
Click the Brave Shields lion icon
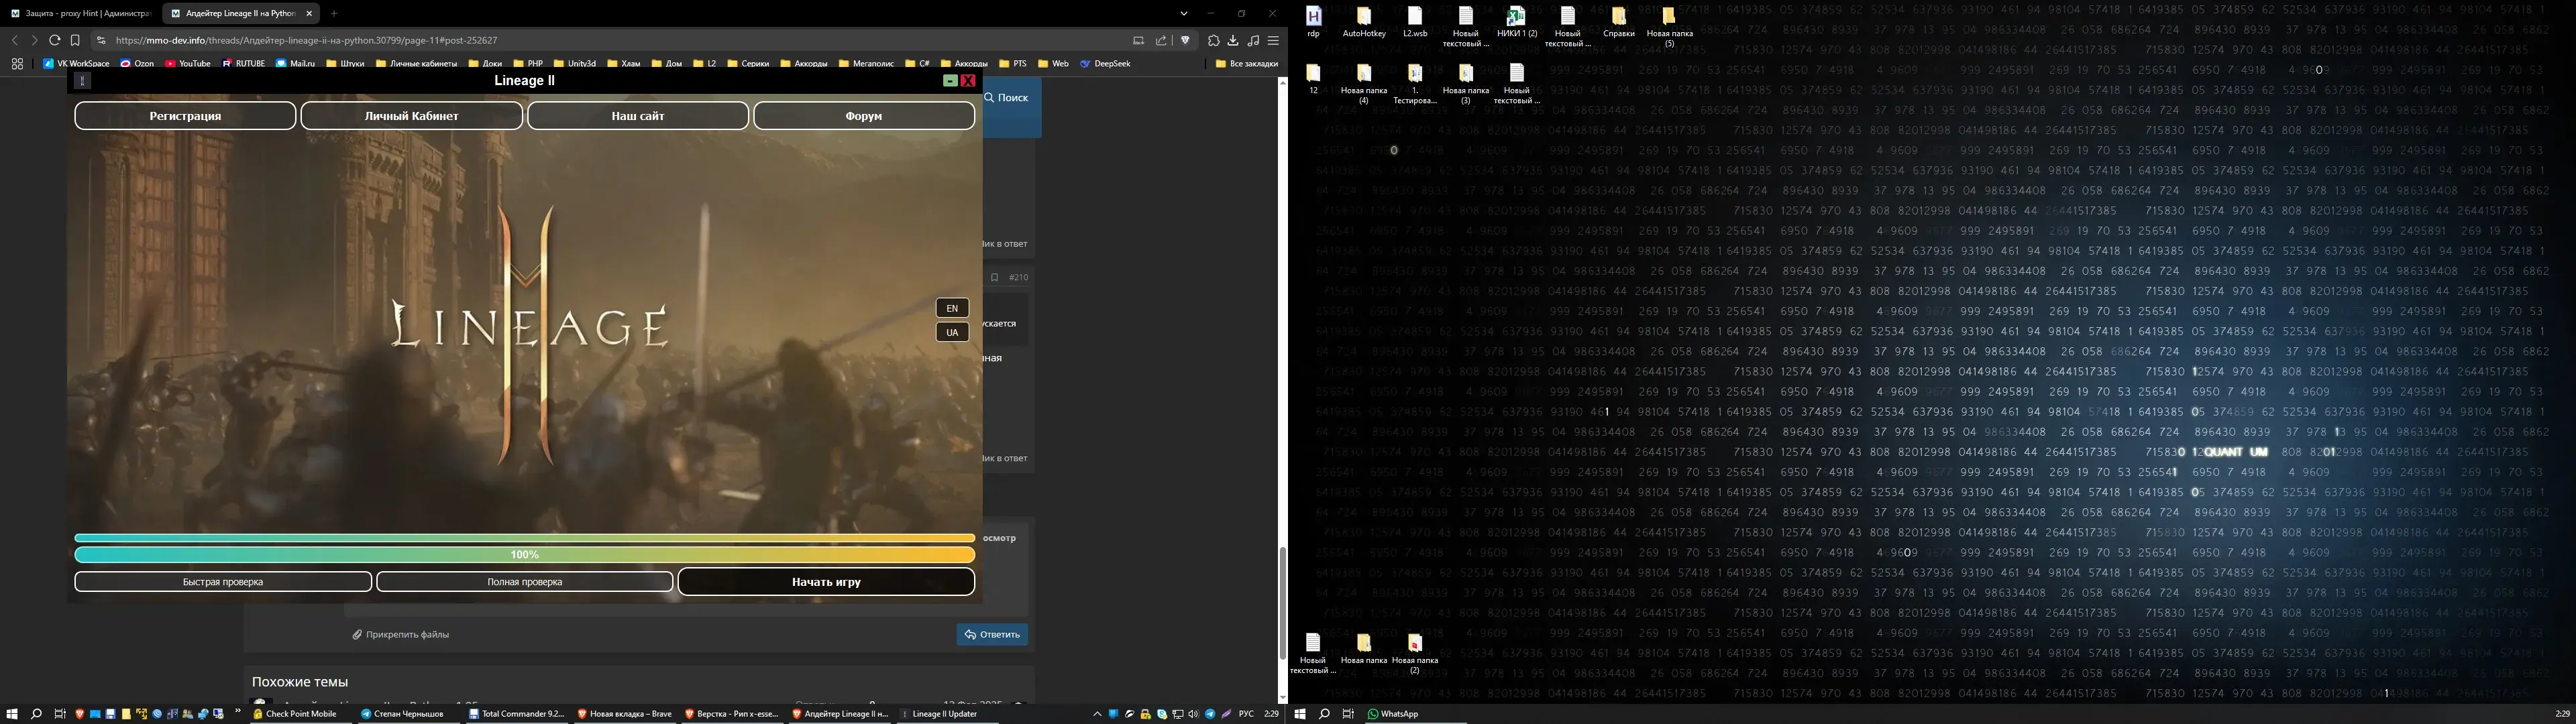click(1186, 41)
